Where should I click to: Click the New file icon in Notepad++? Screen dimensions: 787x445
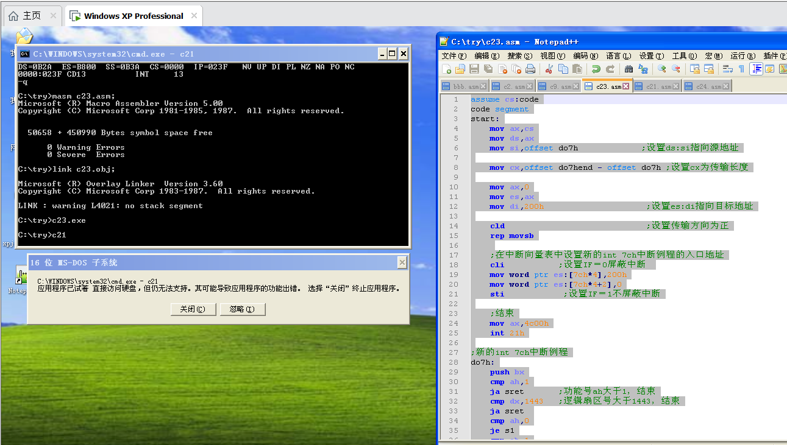(447, 69)
